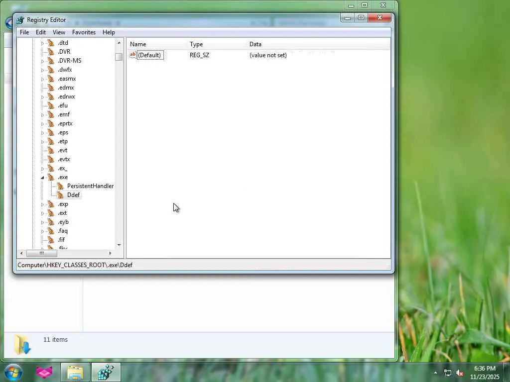Screen dimensions: 510x382
Task: Expand the .exp key
Action: tap(42, 204)
